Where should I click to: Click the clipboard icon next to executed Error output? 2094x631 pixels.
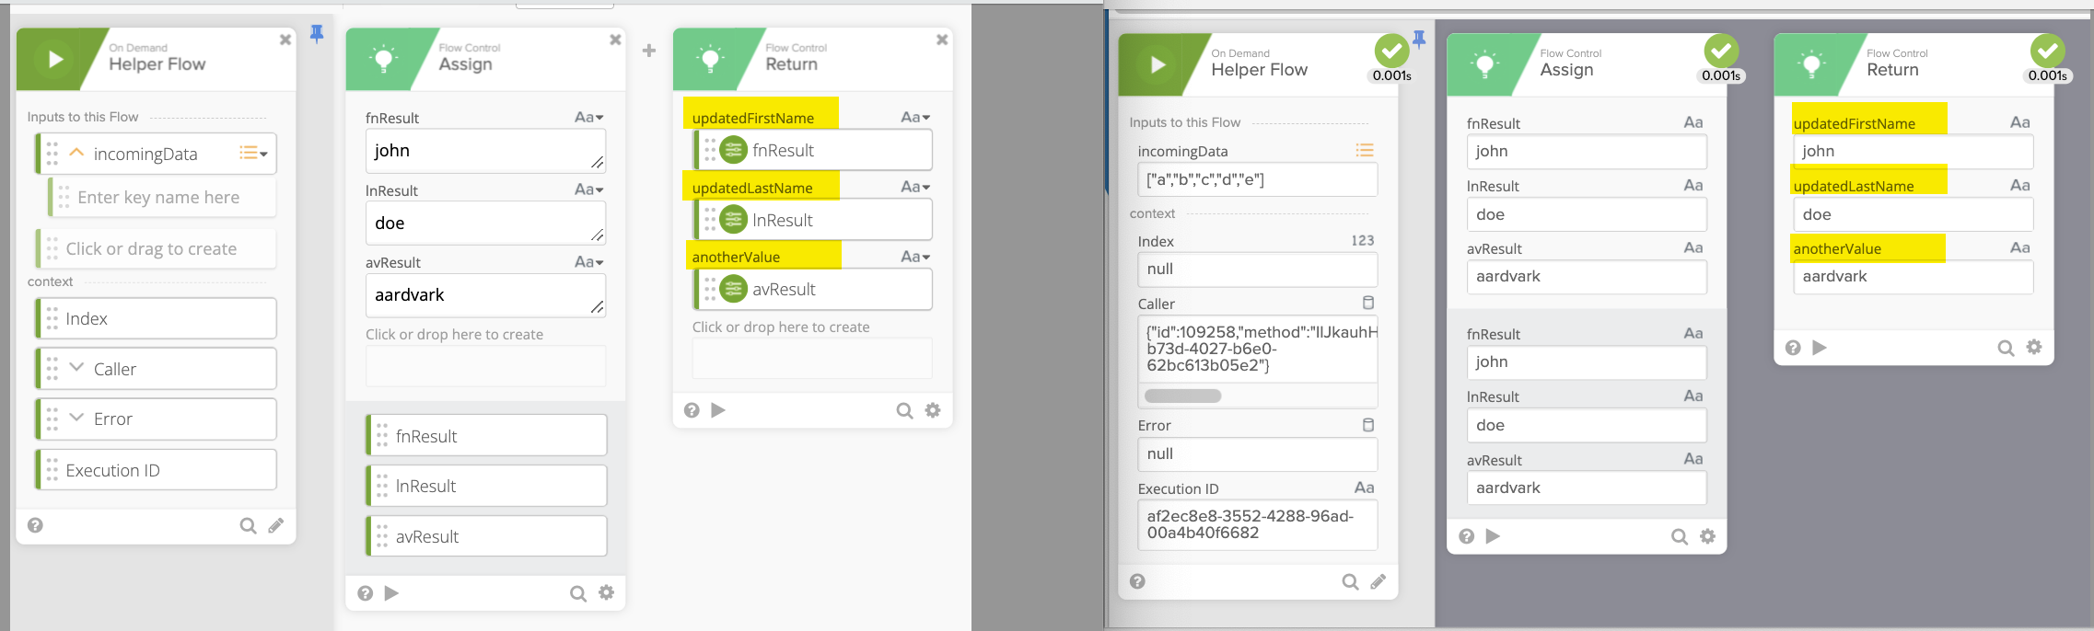pos(1368,424)
